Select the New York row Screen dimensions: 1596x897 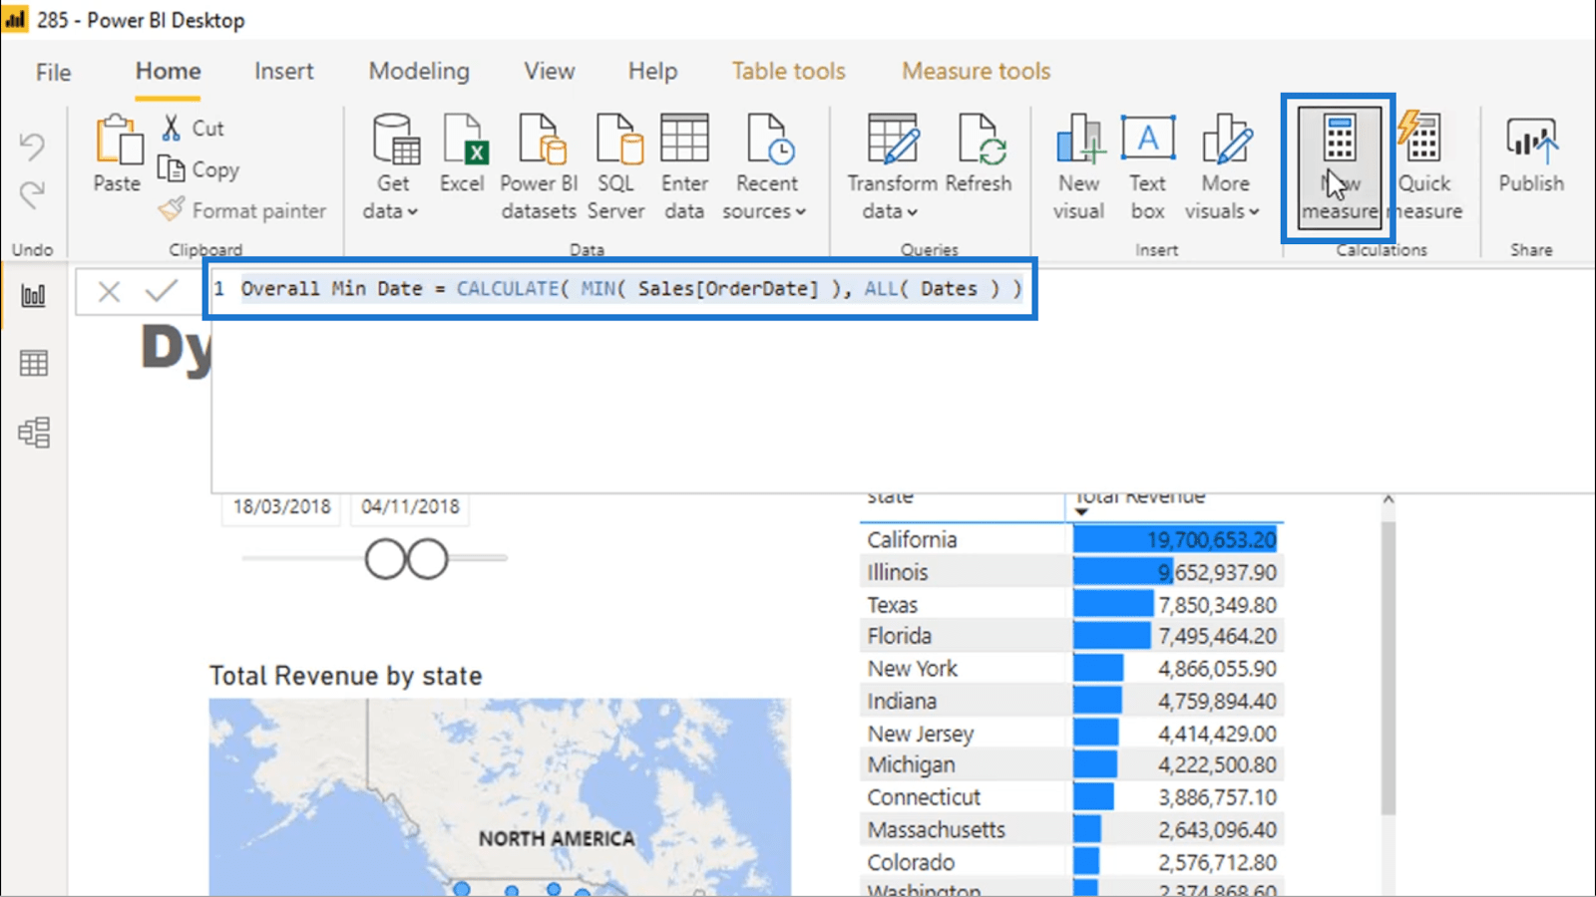[x=1071, y=669]
